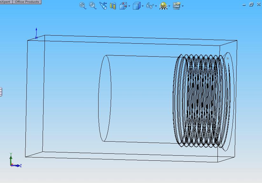Click the XYZ orientation triad

pos(15,160)
